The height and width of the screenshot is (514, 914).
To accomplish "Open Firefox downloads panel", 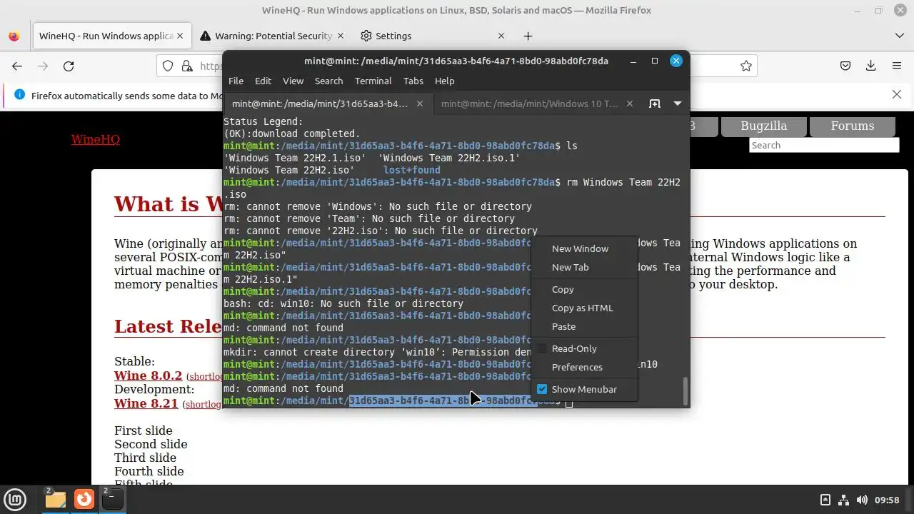I will [x=871, y=66].
